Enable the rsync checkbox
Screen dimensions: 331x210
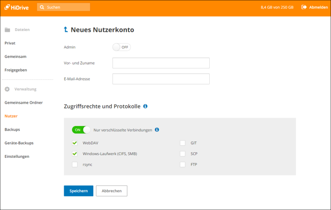[x=75, y=164]
